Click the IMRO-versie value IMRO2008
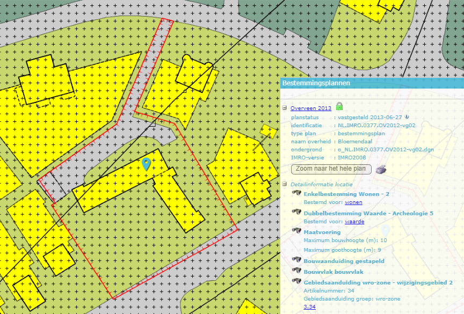Screen dimensions: 464x314 352,158
